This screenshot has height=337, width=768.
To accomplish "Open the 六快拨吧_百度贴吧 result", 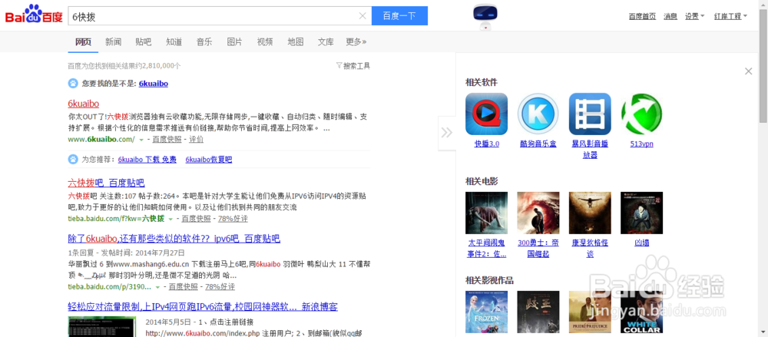I will (x=106, y=183).
